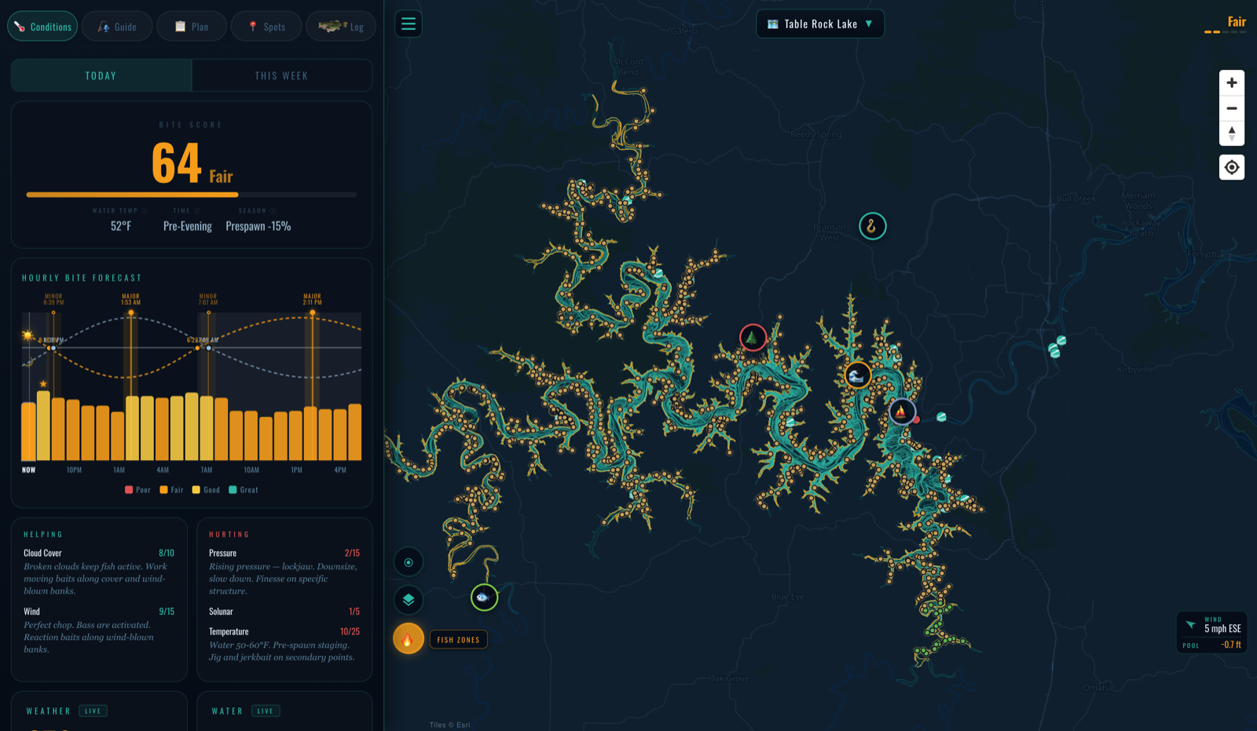
Task: Click the sun icon on solunar chart
Action: 28,336
